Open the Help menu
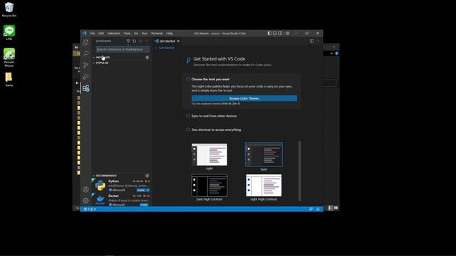The height and width of the screenshot is (256, 456). coord(170,33)
